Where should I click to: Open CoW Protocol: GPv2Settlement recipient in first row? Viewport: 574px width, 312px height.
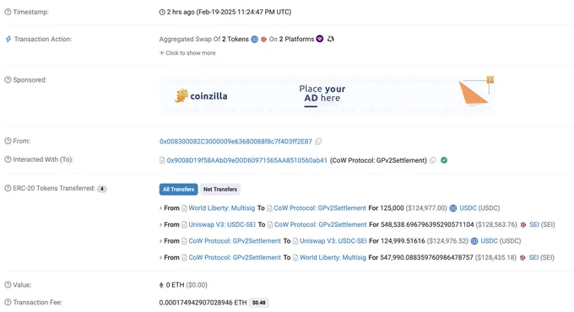(320, 208)
